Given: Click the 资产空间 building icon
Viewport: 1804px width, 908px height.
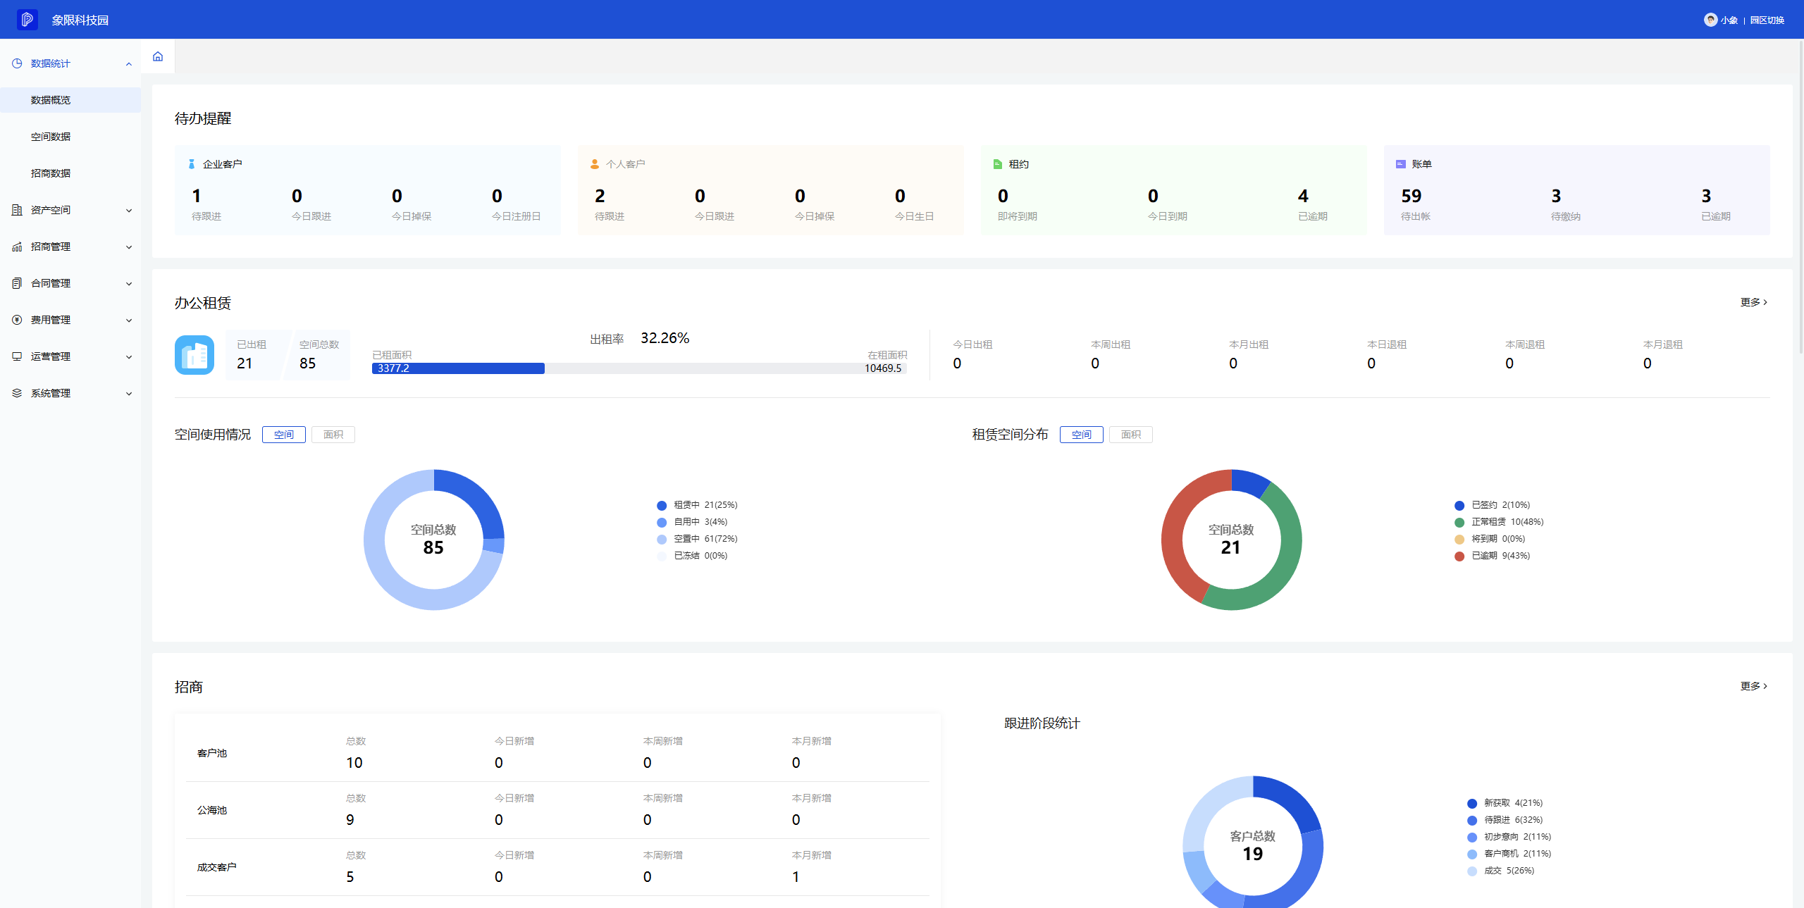Looking at the screenshot, I should click(x=17, y=210).
